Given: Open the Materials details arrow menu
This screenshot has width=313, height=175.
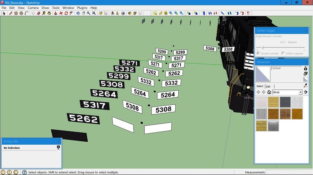Looking at the screenshot, I should (x=305, y=92).
